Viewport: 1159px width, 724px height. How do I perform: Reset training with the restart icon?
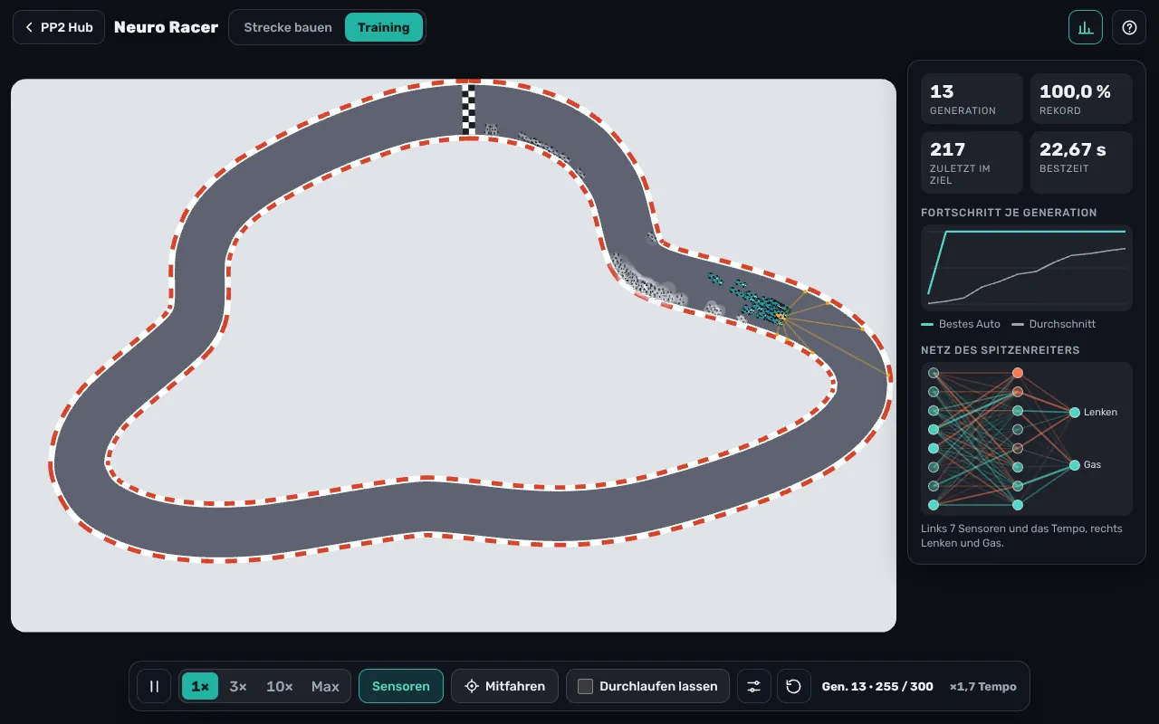click(794, 686)
